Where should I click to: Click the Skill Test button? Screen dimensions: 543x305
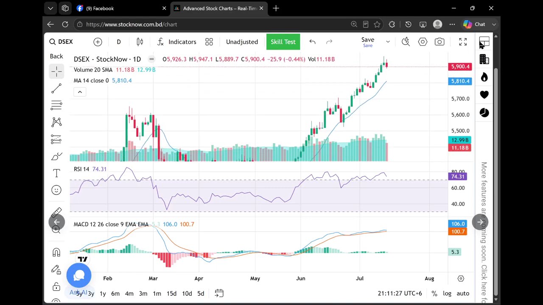pyautogui.click(x=283, y=42)
